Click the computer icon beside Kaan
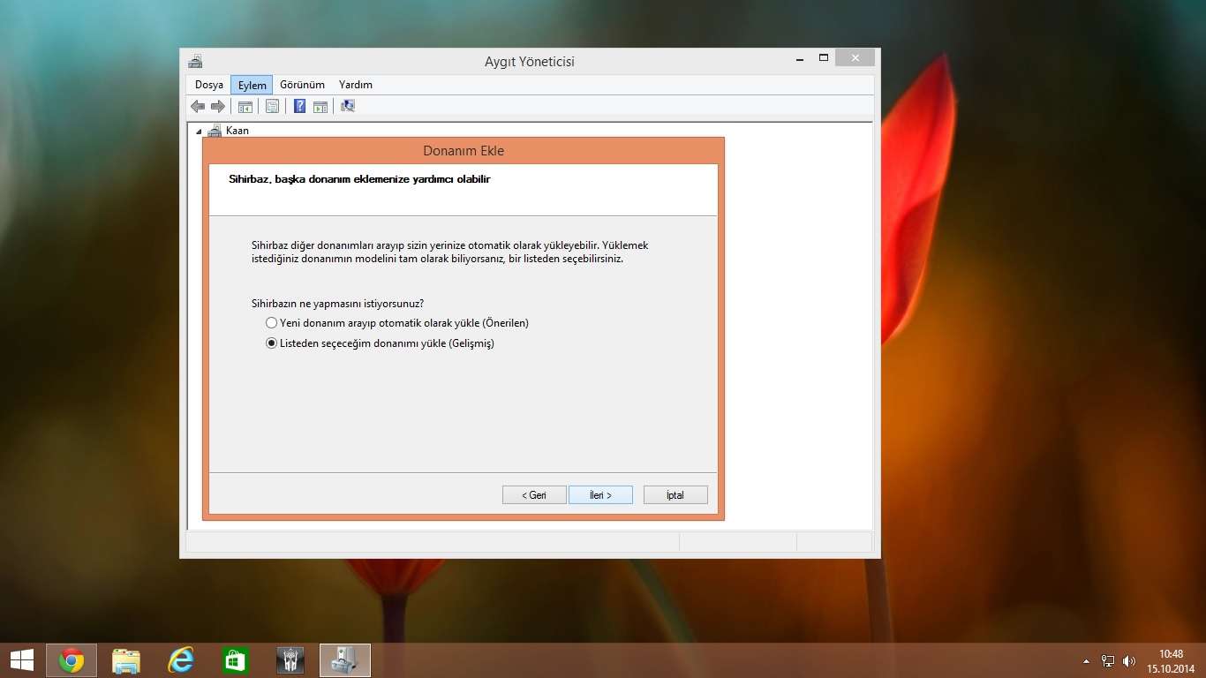 215,131
